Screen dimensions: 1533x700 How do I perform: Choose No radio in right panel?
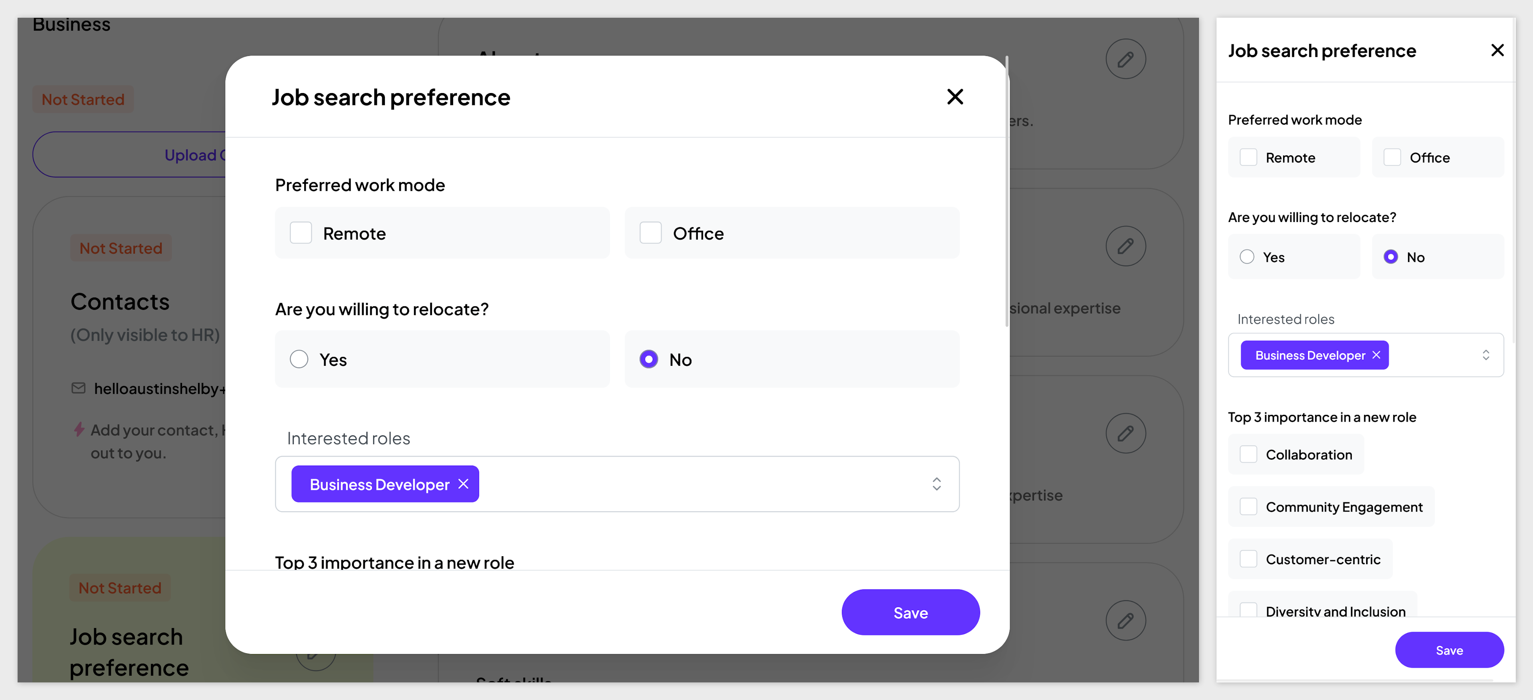click(1391, 256)
